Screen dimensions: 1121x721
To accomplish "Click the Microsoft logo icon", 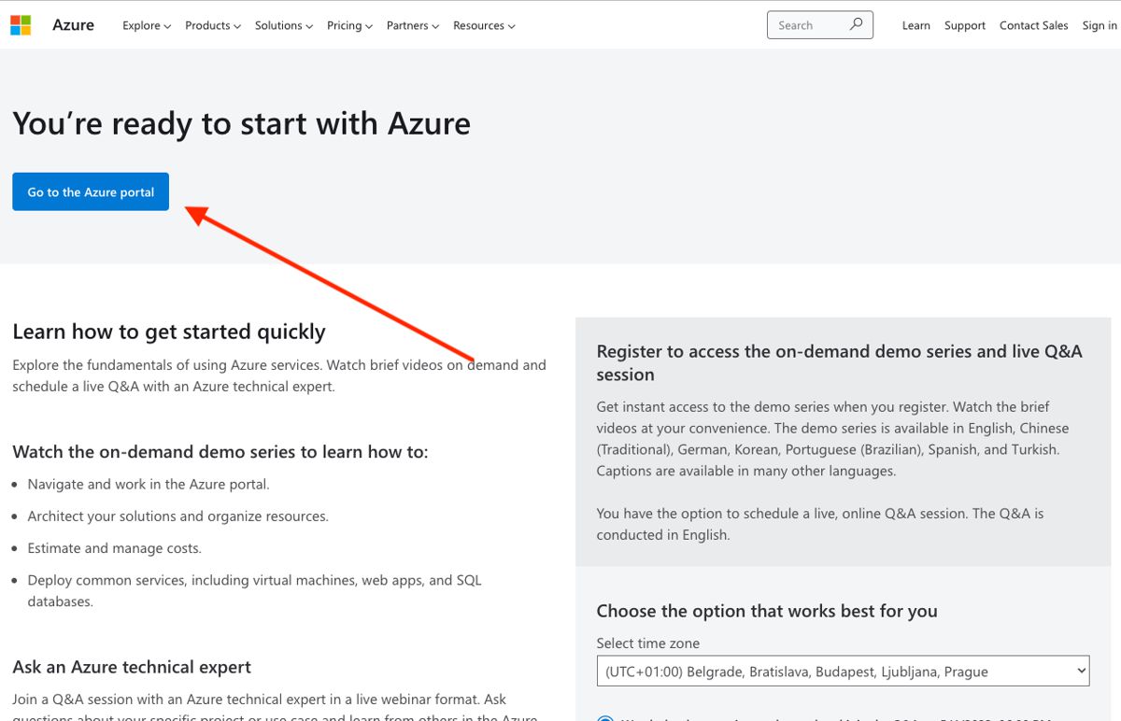I will (21, 25).
